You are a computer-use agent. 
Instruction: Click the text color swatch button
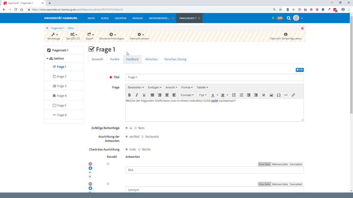tap(213, 95)
